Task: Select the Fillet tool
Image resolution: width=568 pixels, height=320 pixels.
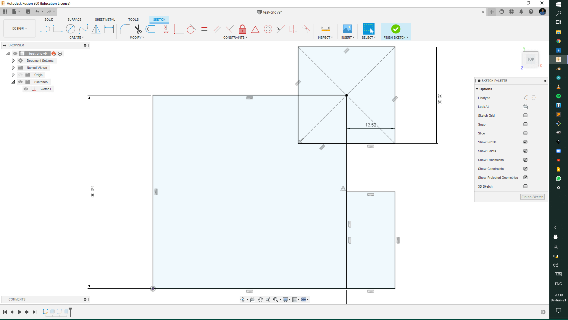Action: 125,29
